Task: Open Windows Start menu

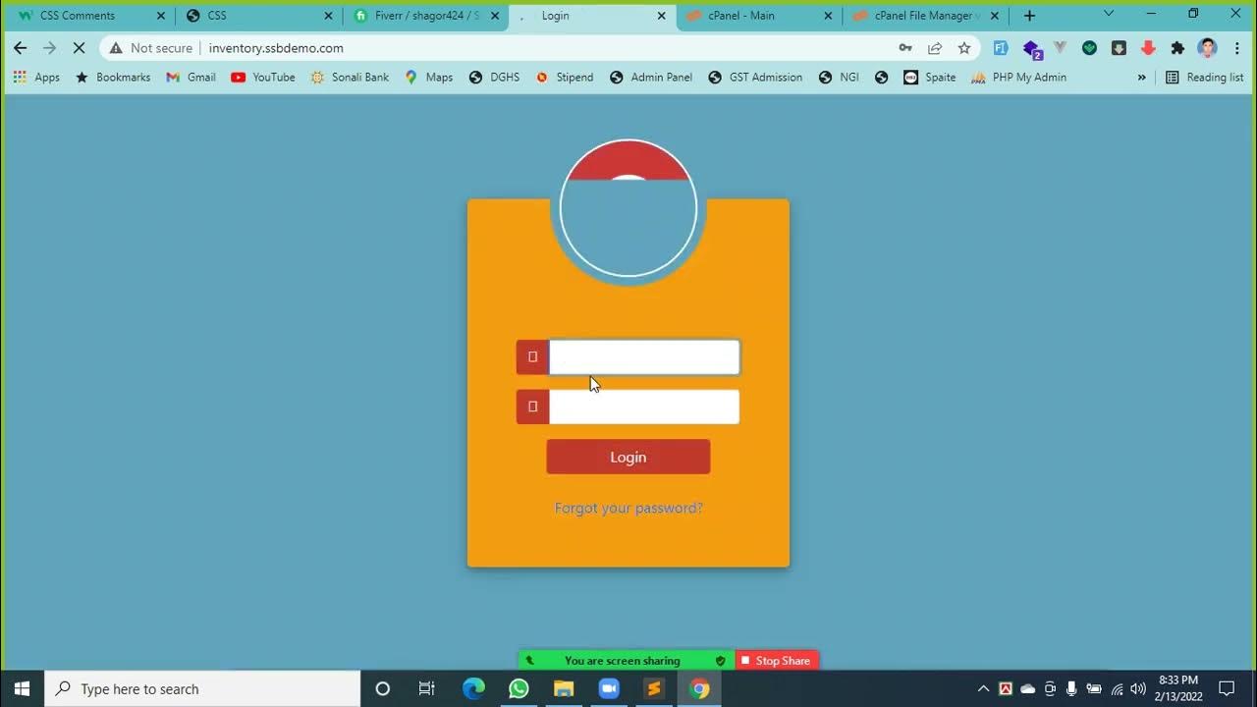Action: [x=23, y=688]
